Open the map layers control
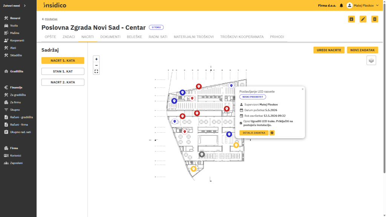This screenshot has width=386, height=217. click(371, 60)
